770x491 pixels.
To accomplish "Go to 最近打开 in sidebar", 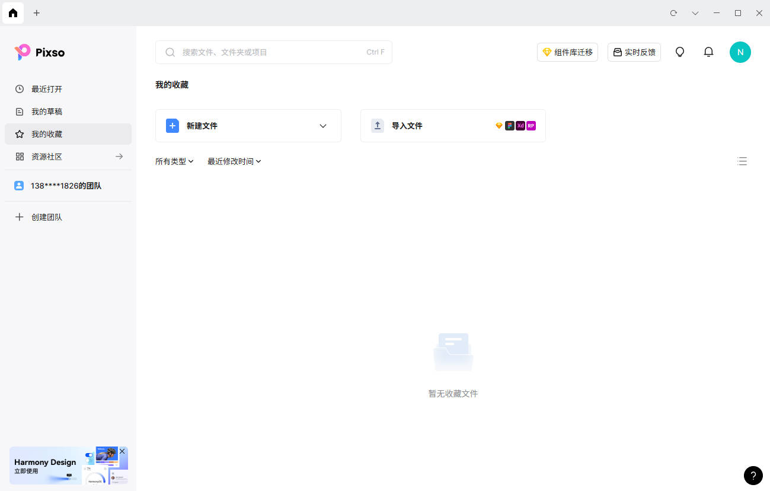I will tap(47, 89).
